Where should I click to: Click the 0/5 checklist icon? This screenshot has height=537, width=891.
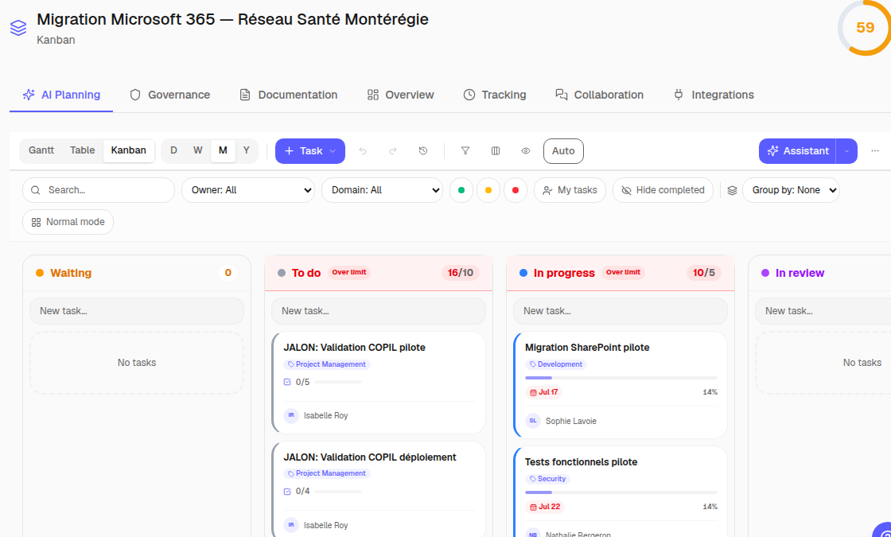287,382
